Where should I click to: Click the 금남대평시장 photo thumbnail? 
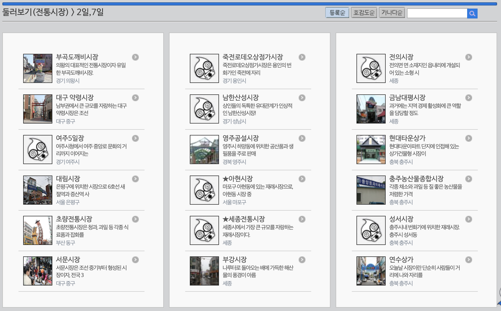pyautogui.click(x=371, y=109)
